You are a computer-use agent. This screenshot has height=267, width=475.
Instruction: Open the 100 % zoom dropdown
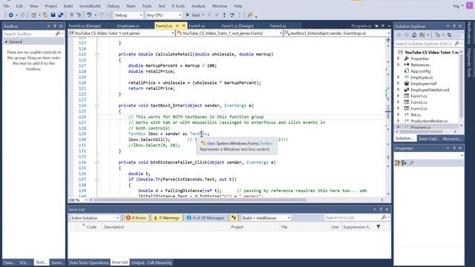[x=78, y=200]
